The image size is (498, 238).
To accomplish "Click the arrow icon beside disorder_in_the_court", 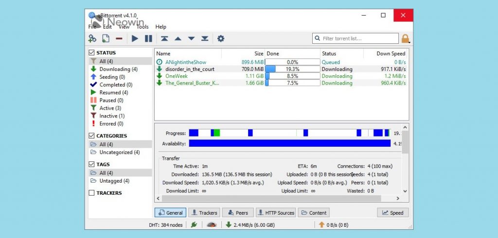I will [x=160, y=69].
